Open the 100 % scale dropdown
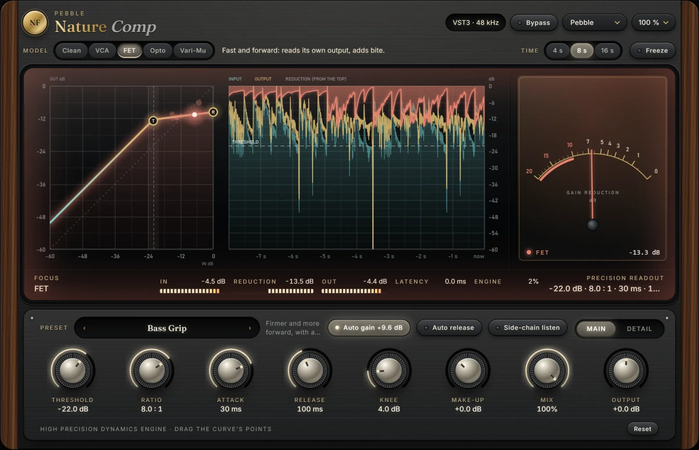The width and height of the screenshot is (699, 450). click(653, 23)
